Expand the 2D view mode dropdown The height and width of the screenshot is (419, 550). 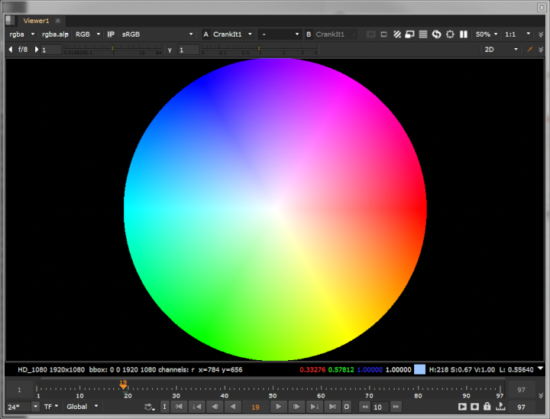[x=500, y=50]
